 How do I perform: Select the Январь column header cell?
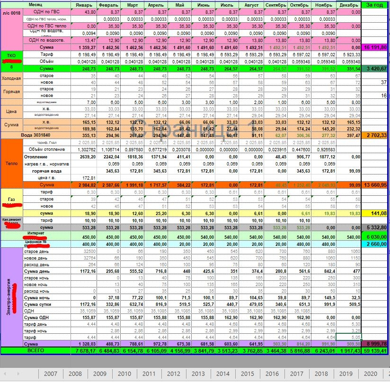point(84,5)
